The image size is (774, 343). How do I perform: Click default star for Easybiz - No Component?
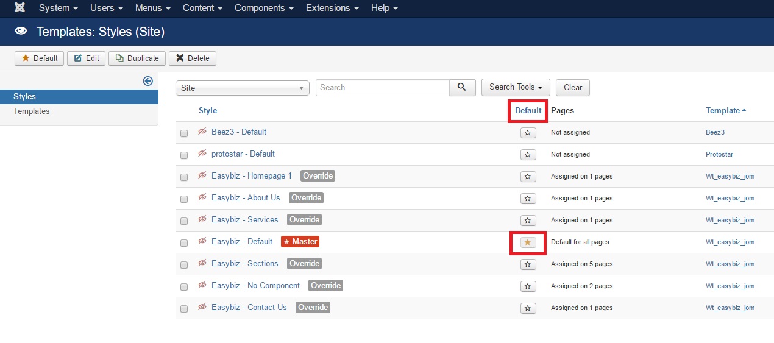[x=528, y=286]
